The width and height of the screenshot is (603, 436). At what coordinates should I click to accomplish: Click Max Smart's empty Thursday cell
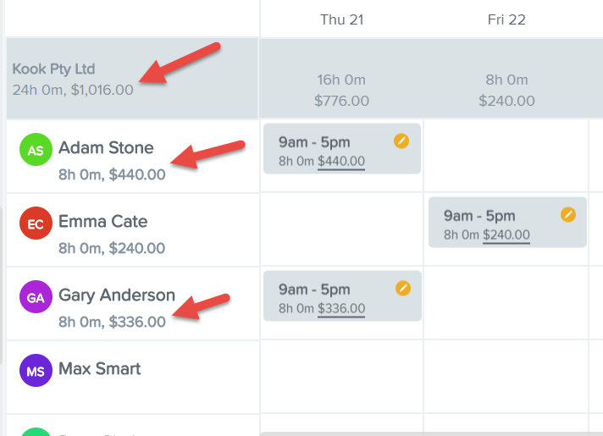tap(342, 378)
